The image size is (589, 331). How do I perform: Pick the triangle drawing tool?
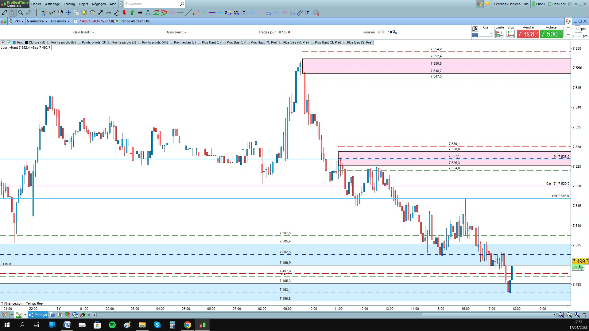click(148, 13)
